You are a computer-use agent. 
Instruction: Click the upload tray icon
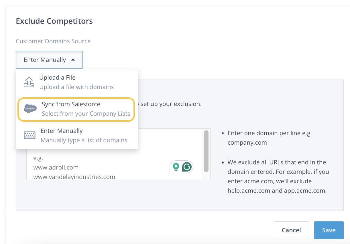29,82
